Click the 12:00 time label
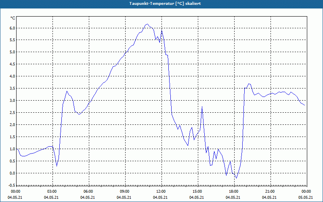The image size is (323, 202). tap(162, 191)
